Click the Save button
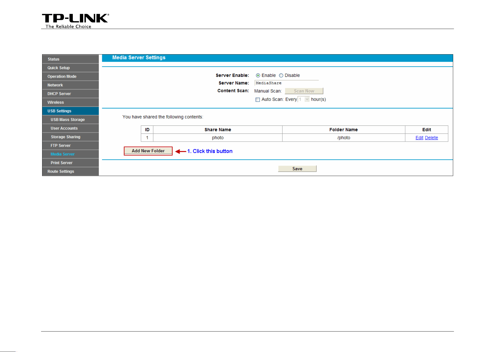The height and width of the screenshot is (352, 499). (297, 169)
